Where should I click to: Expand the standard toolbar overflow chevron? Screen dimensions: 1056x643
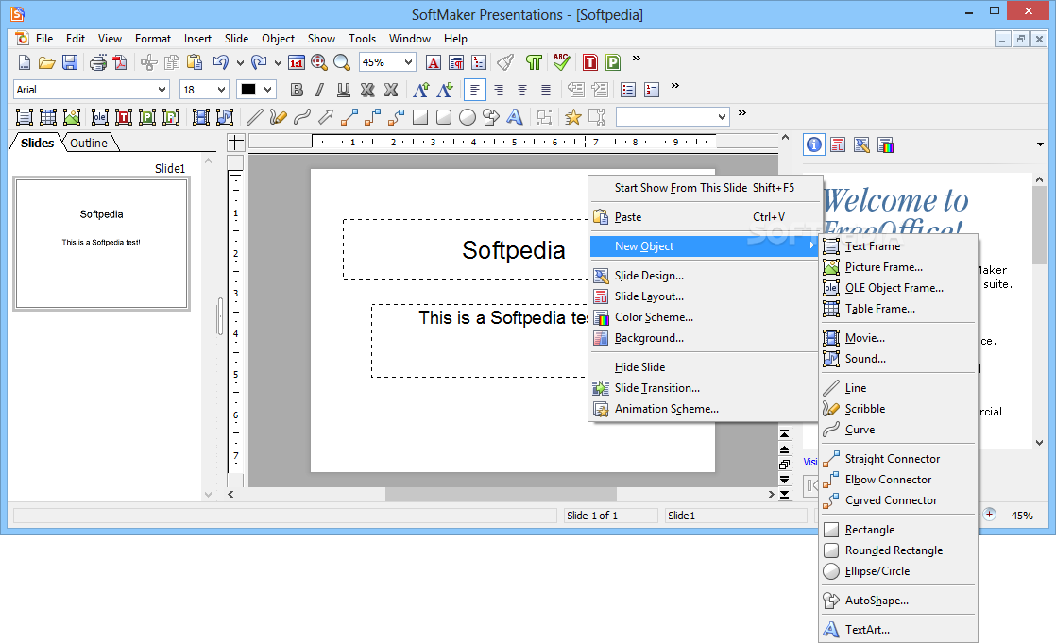tap(637, 59)
